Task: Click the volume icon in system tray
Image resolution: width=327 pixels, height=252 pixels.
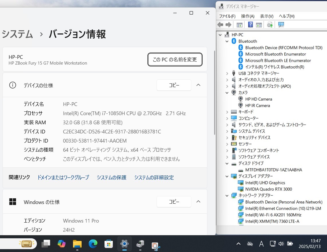Action: tap(281, 244)
